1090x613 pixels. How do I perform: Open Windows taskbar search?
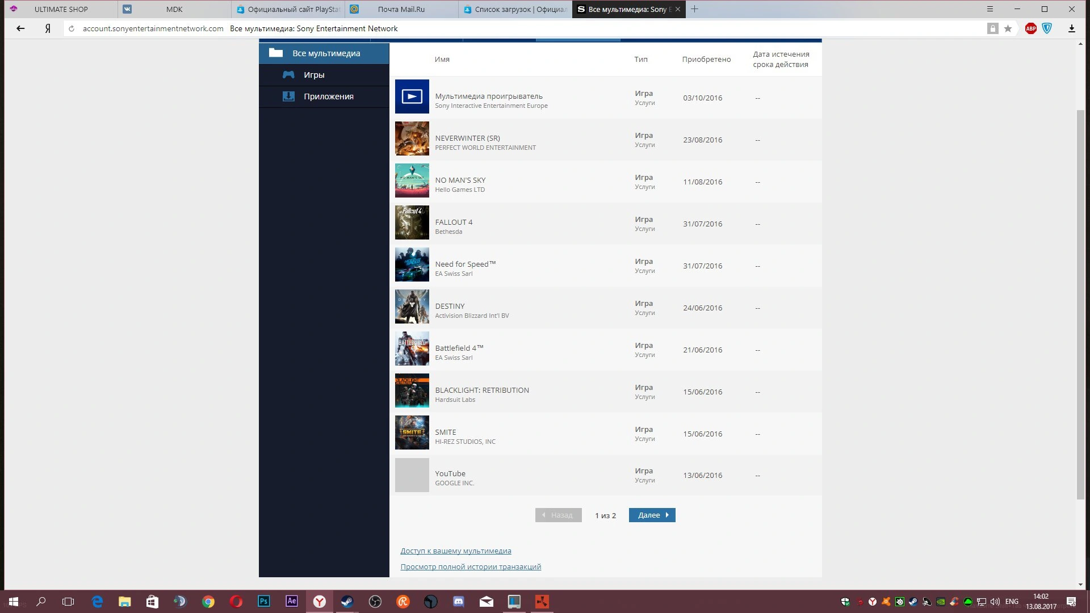41,602
